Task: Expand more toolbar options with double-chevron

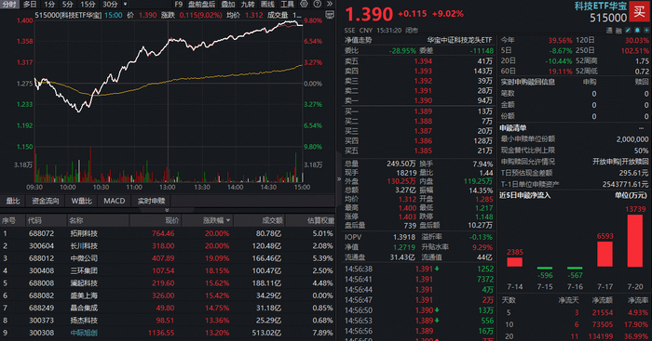Action: click(x=330, y=4)
